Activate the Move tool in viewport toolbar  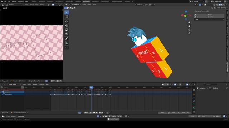(67, 21)
